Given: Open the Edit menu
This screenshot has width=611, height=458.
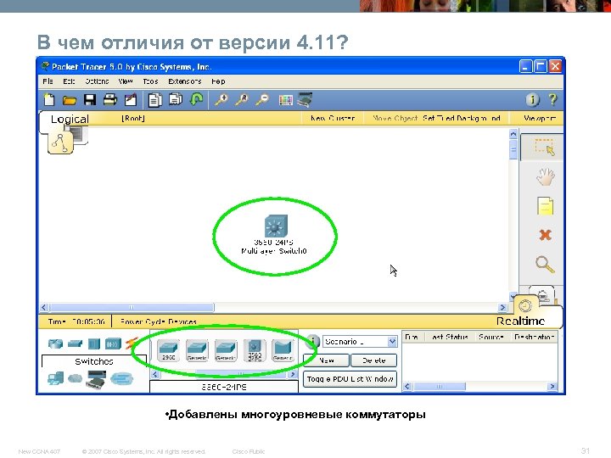Looking at the screenshot, I should (x=69, y=81).
